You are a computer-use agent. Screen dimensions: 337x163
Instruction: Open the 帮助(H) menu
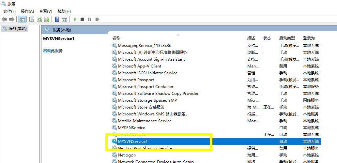[x=64, y=11]
